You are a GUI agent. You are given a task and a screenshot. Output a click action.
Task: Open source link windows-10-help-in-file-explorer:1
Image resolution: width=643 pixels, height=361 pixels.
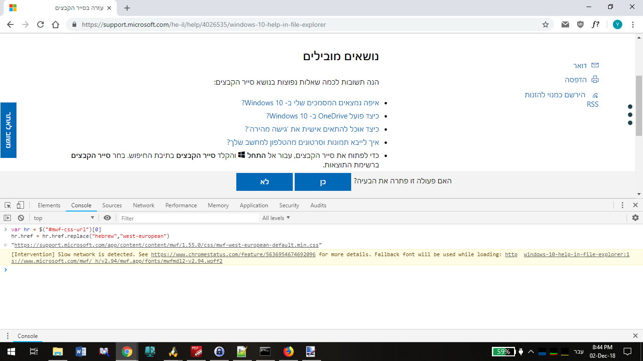pos(576,254)
